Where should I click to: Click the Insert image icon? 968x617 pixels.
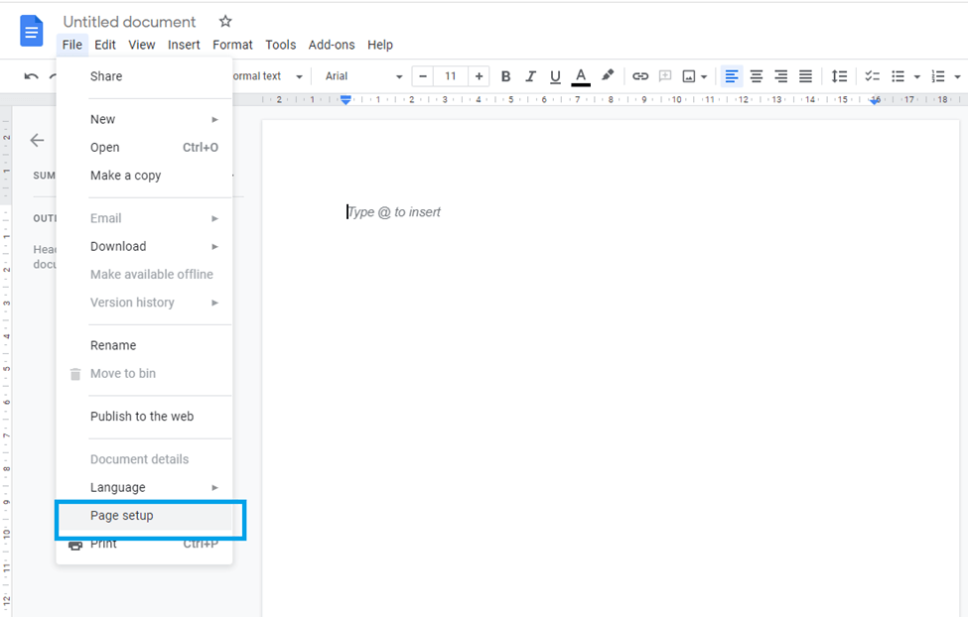687,76
